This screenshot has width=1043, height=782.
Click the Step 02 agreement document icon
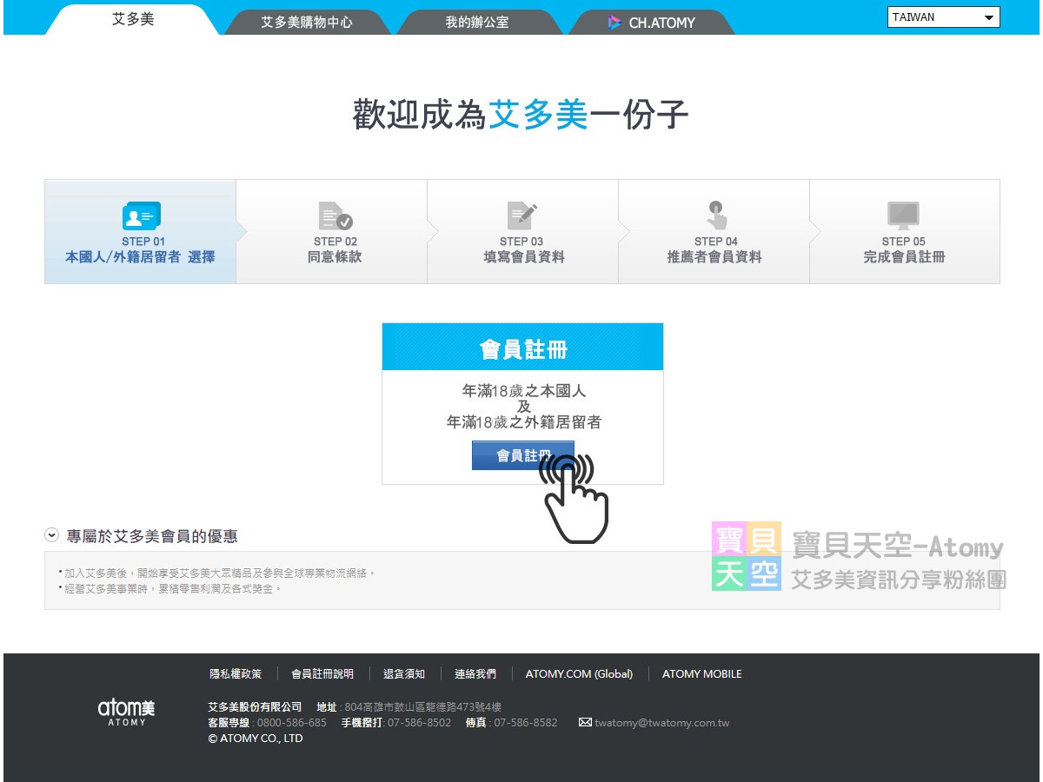click(335, 215)
